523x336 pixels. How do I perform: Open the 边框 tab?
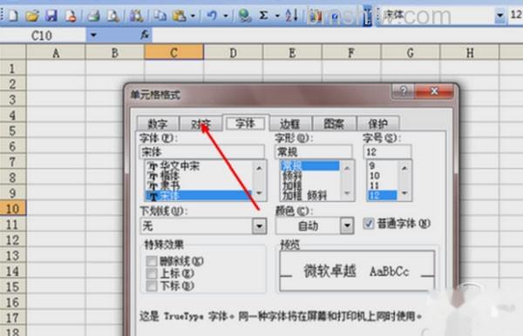point(289,124)
